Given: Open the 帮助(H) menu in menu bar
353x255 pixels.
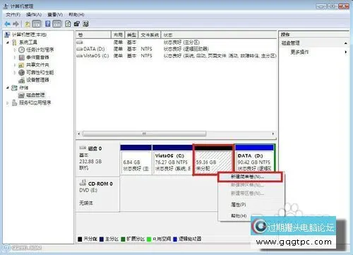Looking at the screenshot, I should click(x=76, y=15).
